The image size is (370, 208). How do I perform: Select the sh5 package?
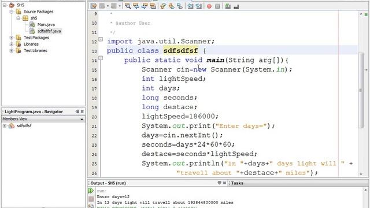point(34,18)
